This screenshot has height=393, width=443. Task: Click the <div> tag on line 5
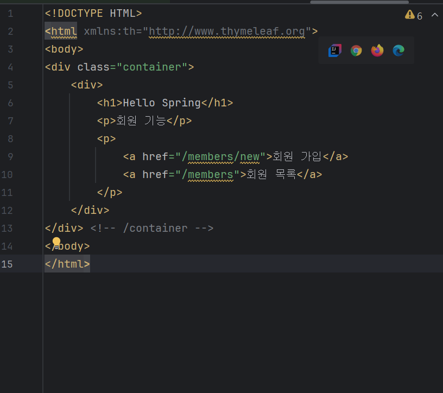(x=87, y=85)
